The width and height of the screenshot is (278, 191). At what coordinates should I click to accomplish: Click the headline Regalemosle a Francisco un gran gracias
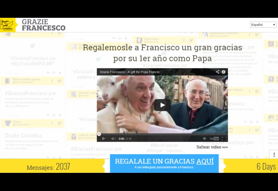(162, 47)
